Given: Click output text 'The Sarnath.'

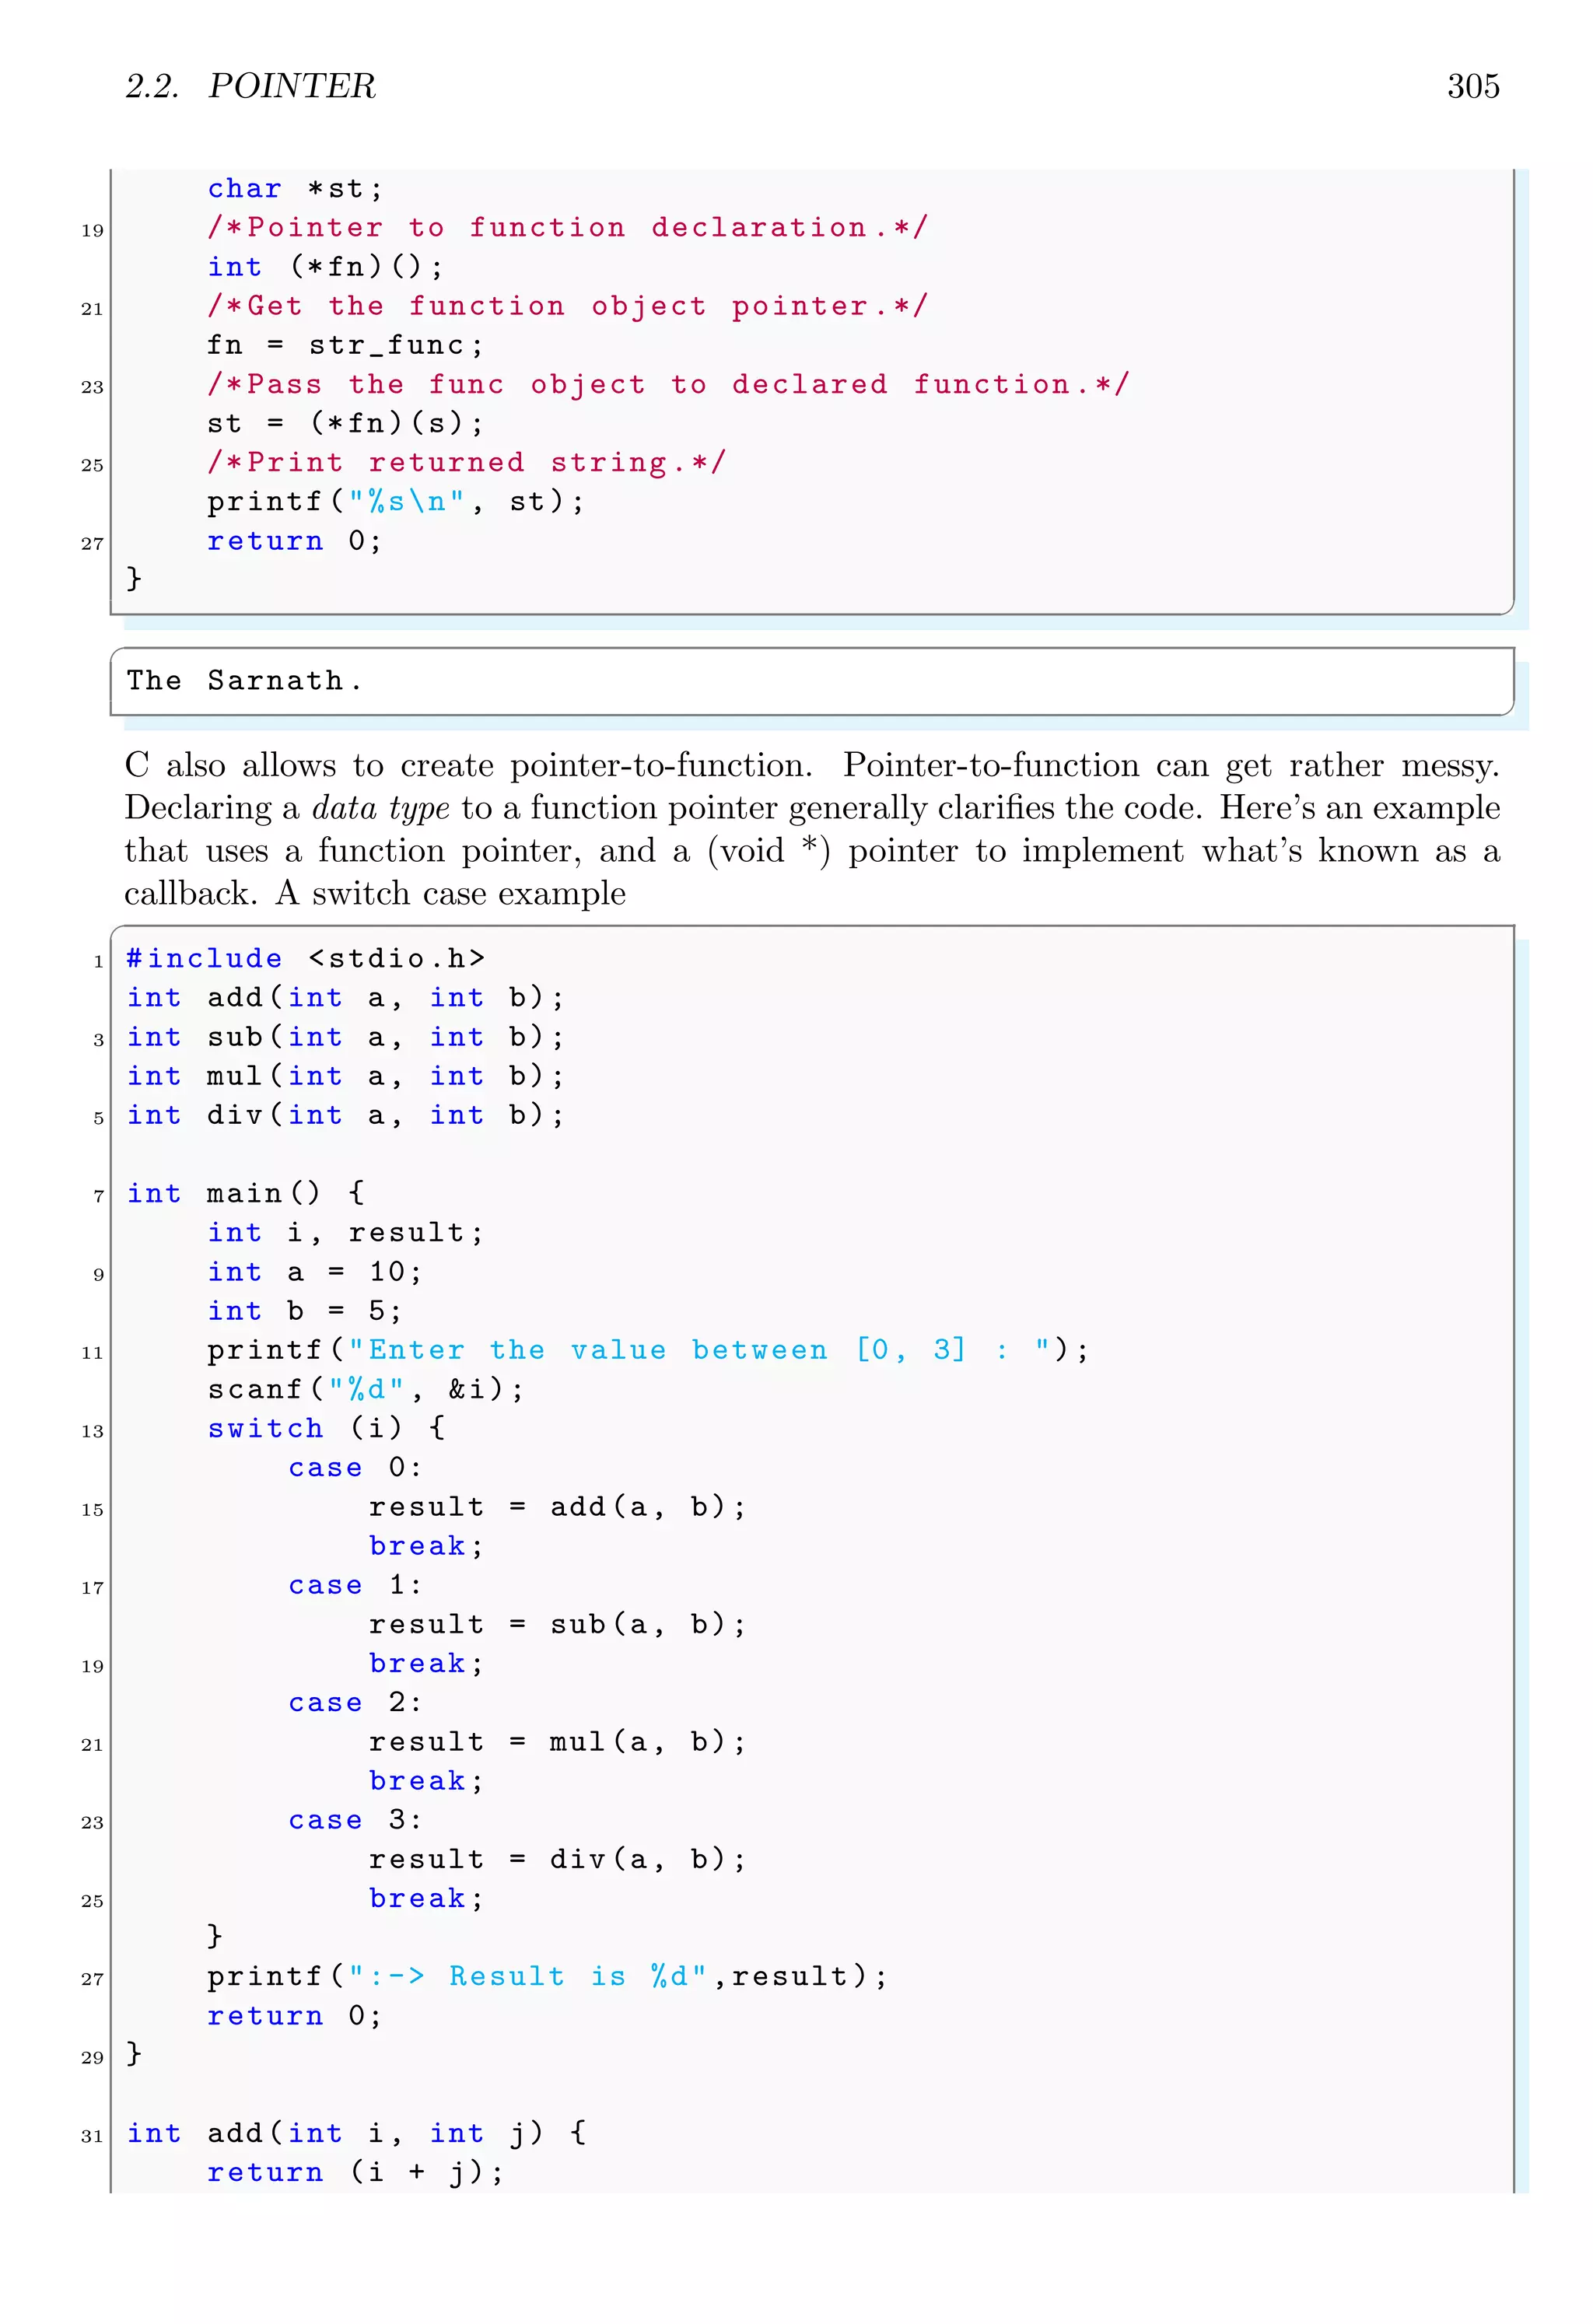Looking at the screenshot, I should pyautogui.click(x=244, y=680).
